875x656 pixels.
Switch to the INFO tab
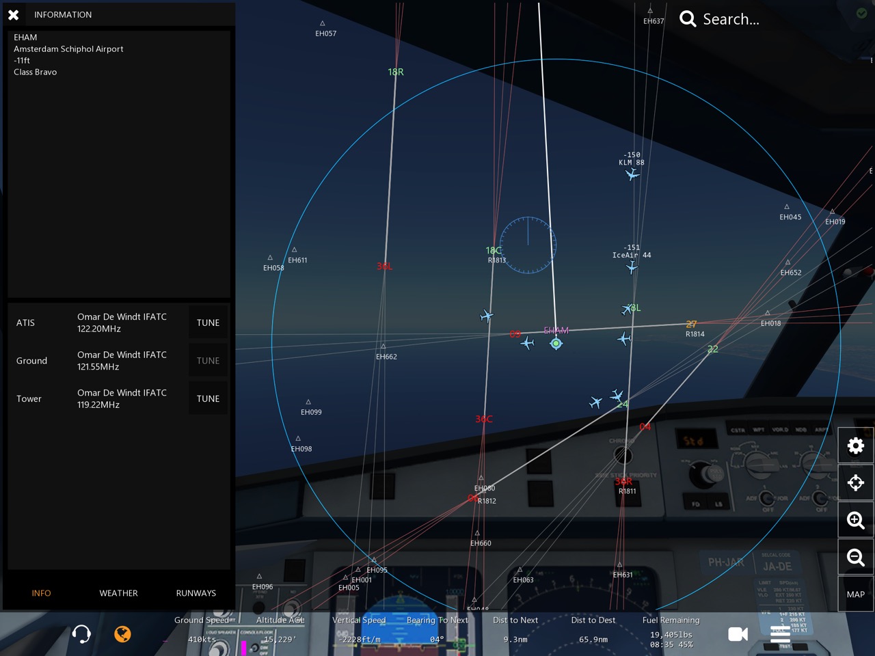(41, 593)
